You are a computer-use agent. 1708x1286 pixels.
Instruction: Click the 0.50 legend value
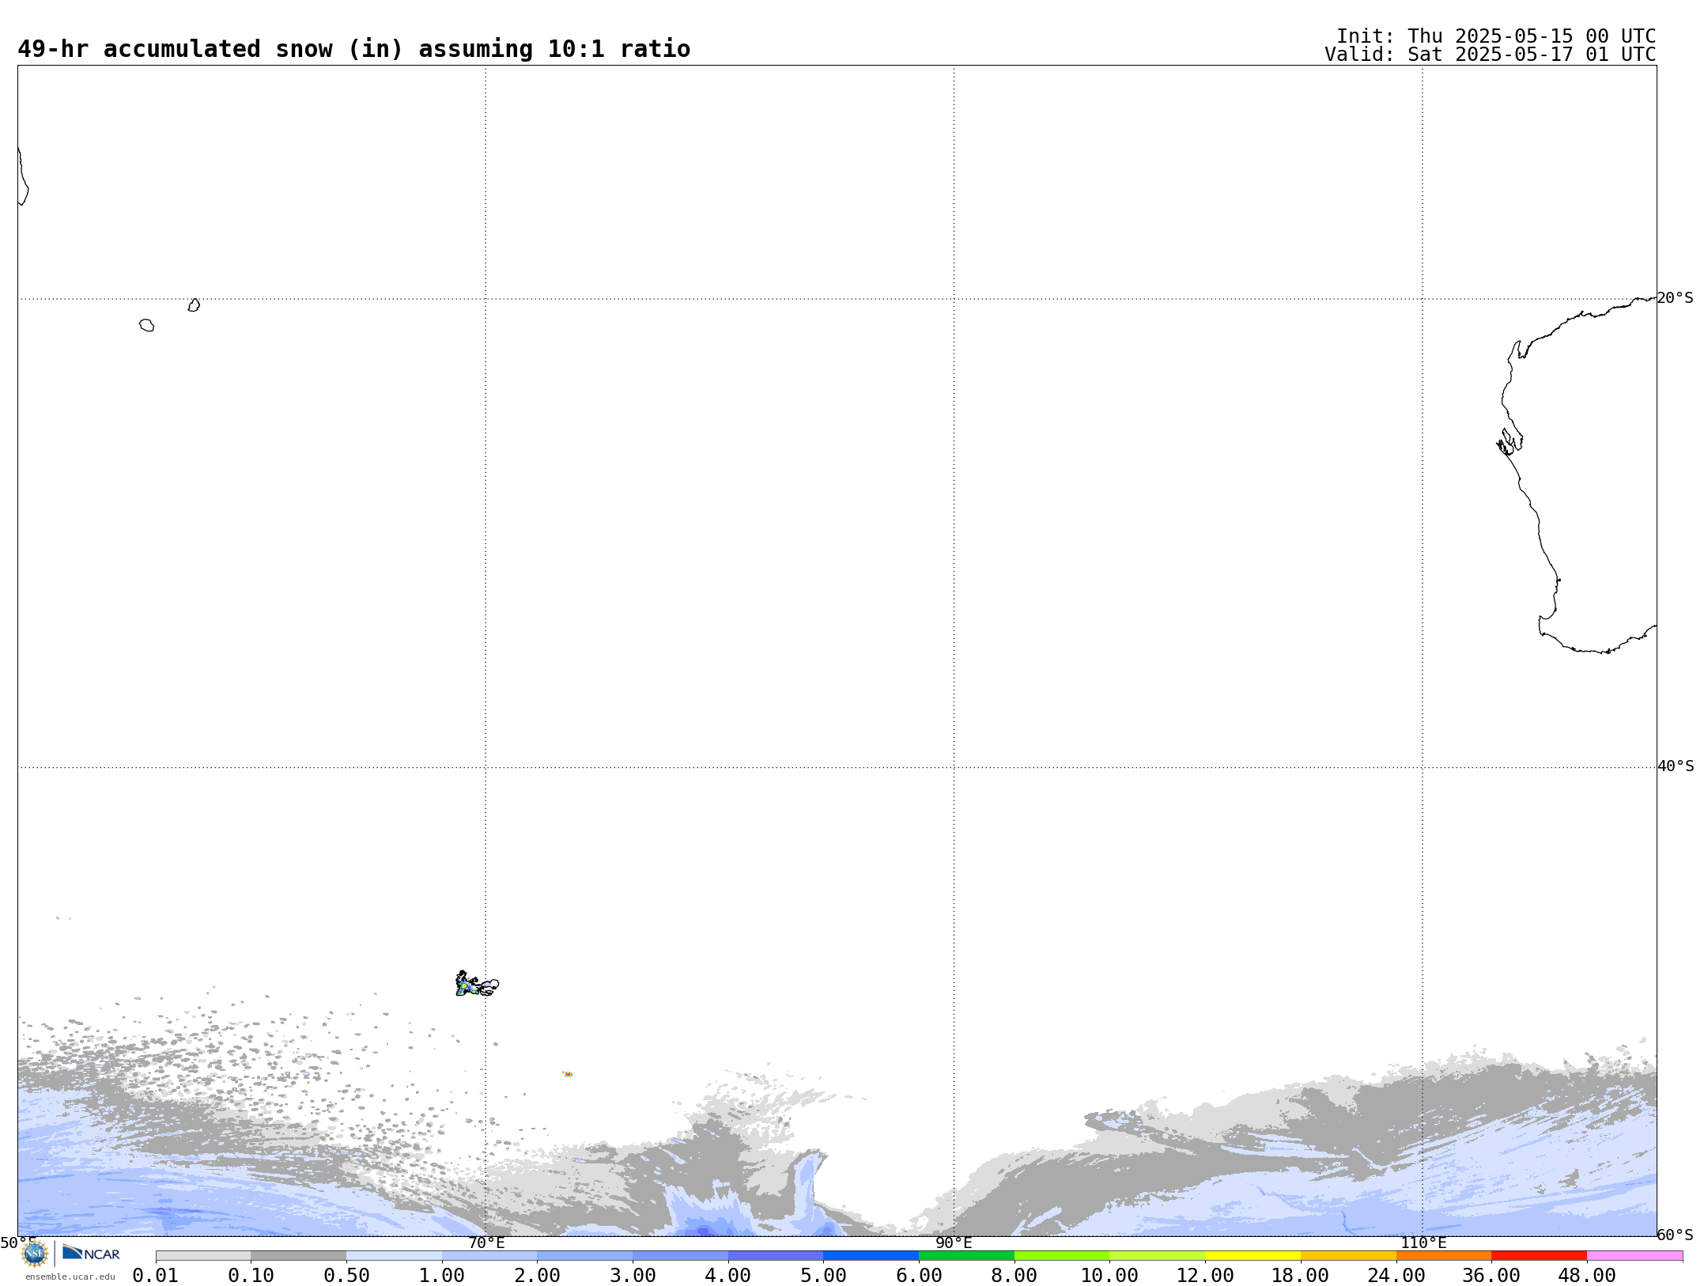[346, 1275]
